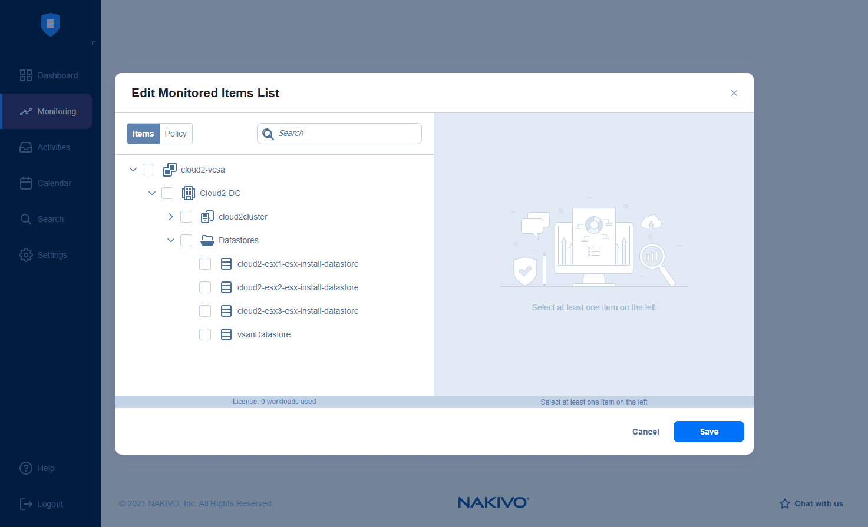Click the Dashboard grid icon

(26, 75)
